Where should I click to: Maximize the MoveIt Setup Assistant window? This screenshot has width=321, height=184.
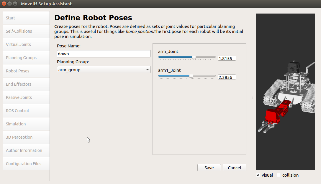click(x=15, y=4)
